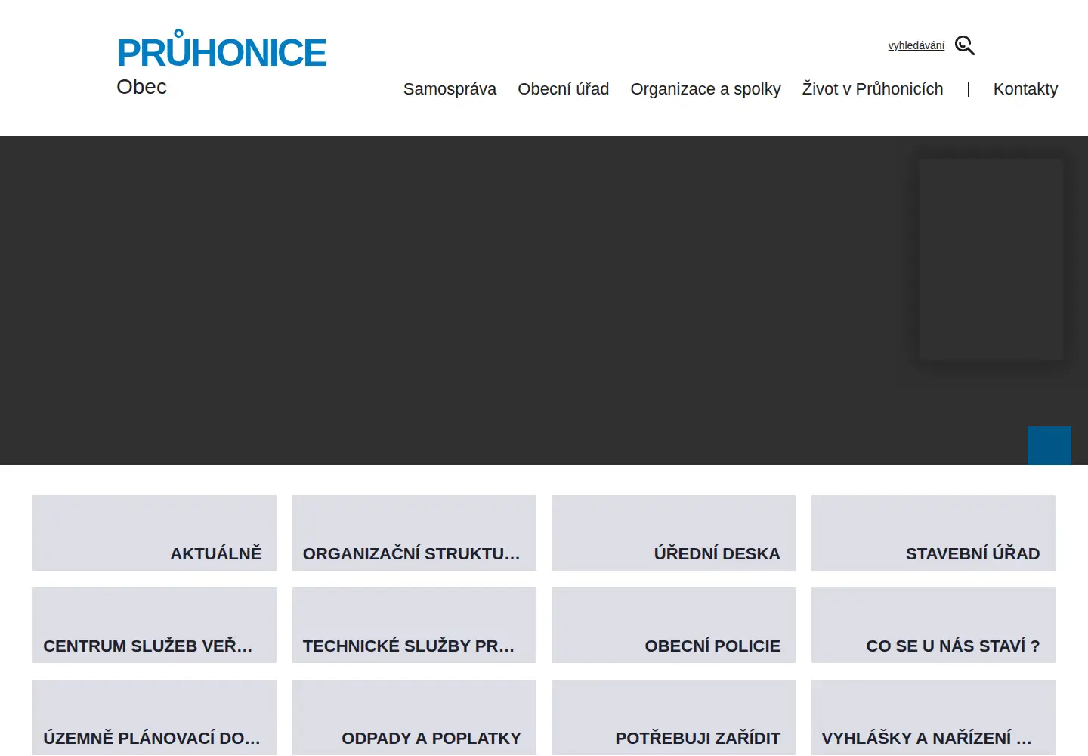Open Život v Průhonicích menu
This screenshot has width=1088, height=756.
pyautogui.click(x=873, y=89)
